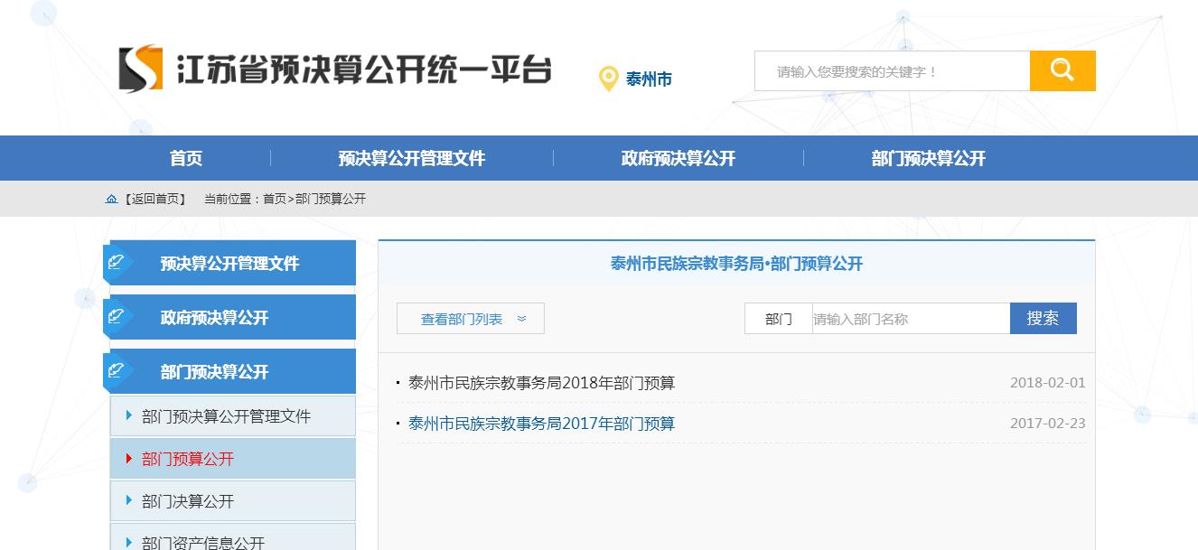Focus the 请输入部门名称 input field

click(x=910, y=319)
